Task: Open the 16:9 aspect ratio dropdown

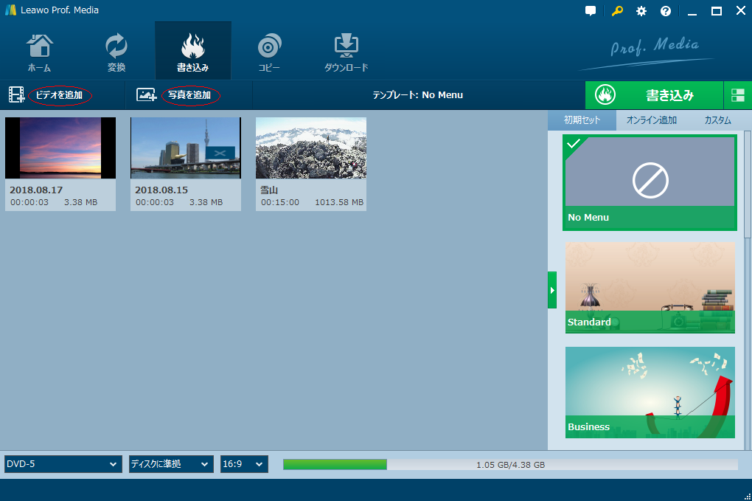Action: (244, 464)
